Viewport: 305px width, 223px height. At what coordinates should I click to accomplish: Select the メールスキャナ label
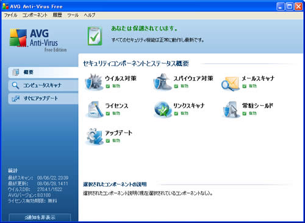click(x=258, y=78)
